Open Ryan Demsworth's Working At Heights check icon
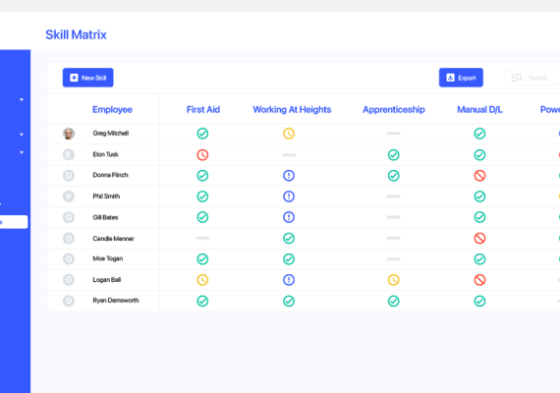 tap(289, 301)
